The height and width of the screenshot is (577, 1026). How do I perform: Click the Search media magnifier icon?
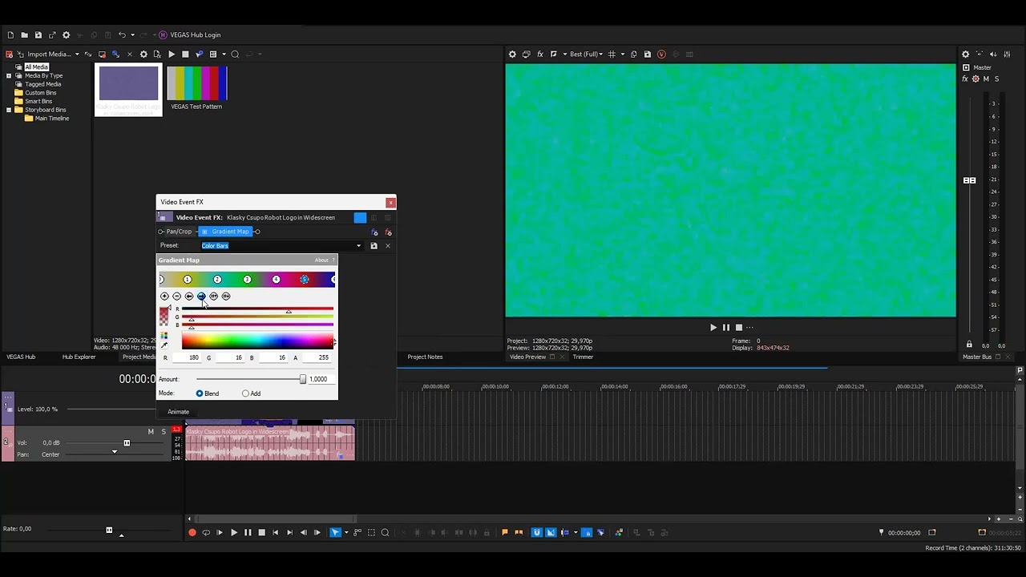click(235, 54)
